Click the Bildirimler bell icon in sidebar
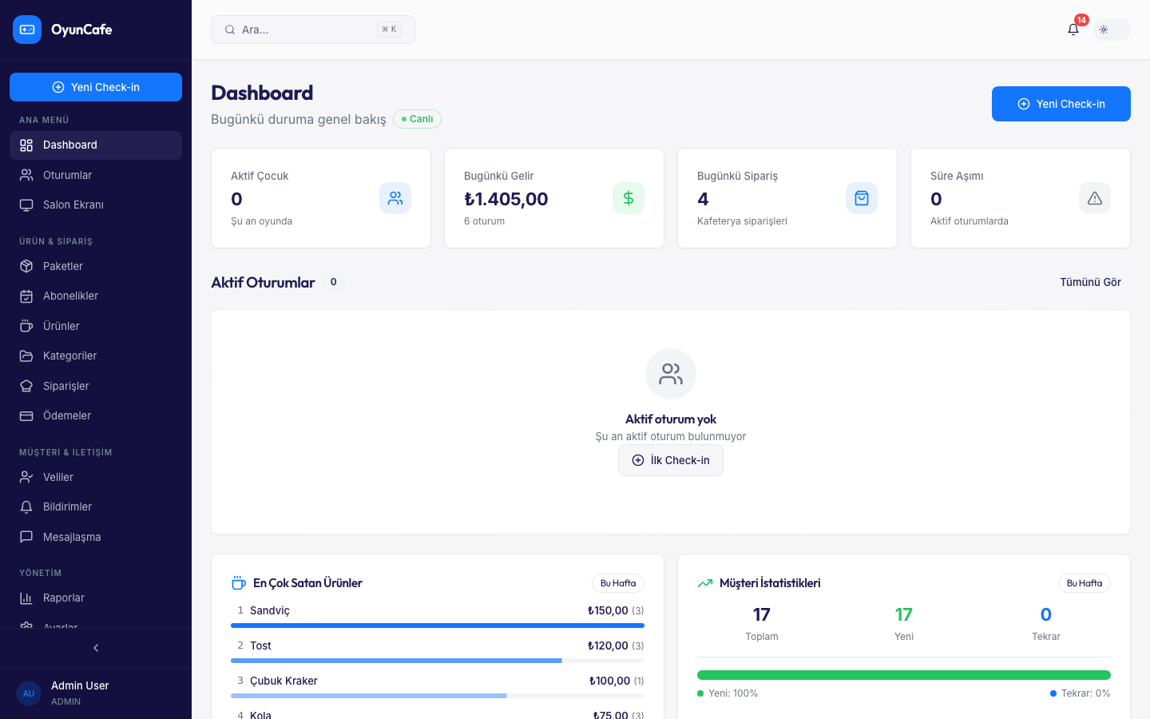Viewport: 1150px width, 719px height. [x=26, y=506]
